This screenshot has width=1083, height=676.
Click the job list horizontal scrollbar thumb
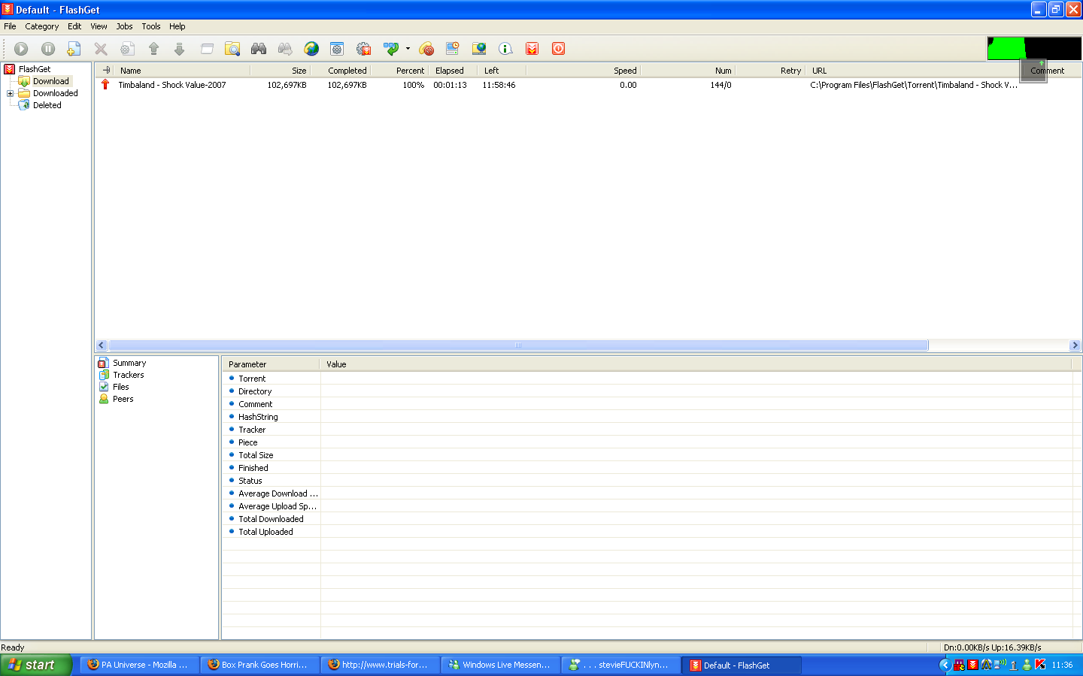pos(518,346)
